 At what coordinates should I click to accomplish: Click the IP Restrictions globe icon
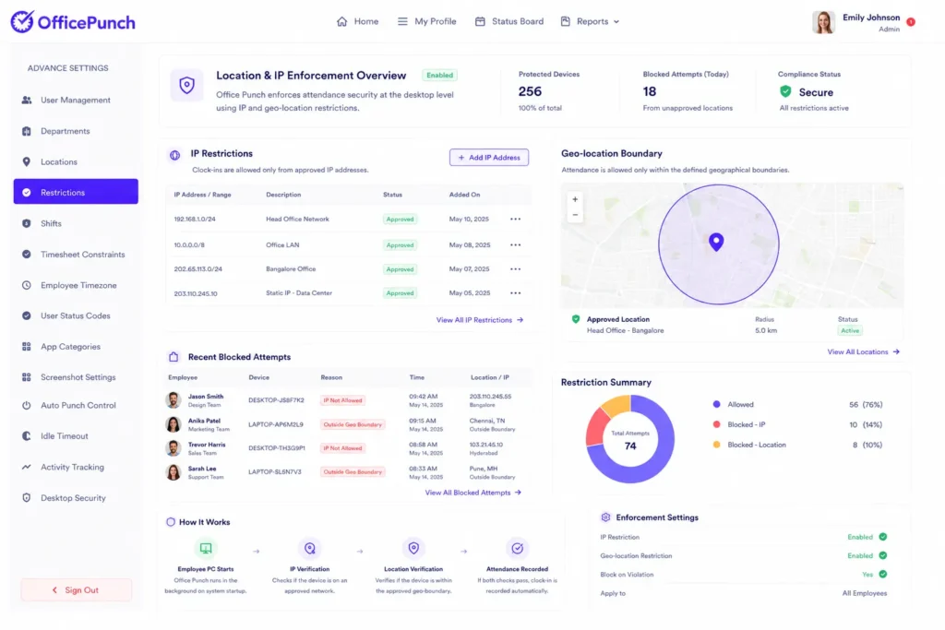pos(174,155)
